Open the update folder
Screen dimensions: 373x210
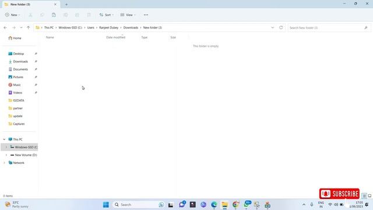(x=16, y=116)
